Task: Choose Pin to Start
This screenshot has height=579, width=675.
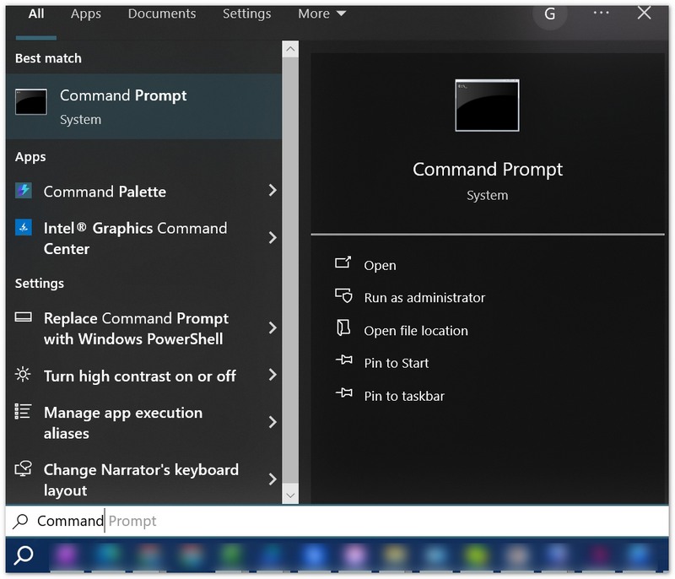Action: point(396,363)
